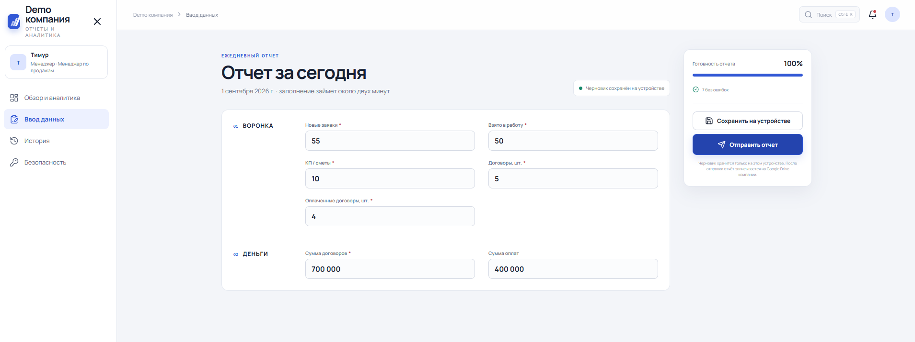Select Ввод данных menu item
915x342 pixels.
pos(56,119)
